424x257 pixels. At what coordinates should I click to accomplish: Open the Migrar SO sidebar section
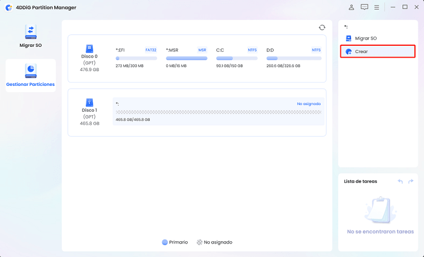click(31, 36)
